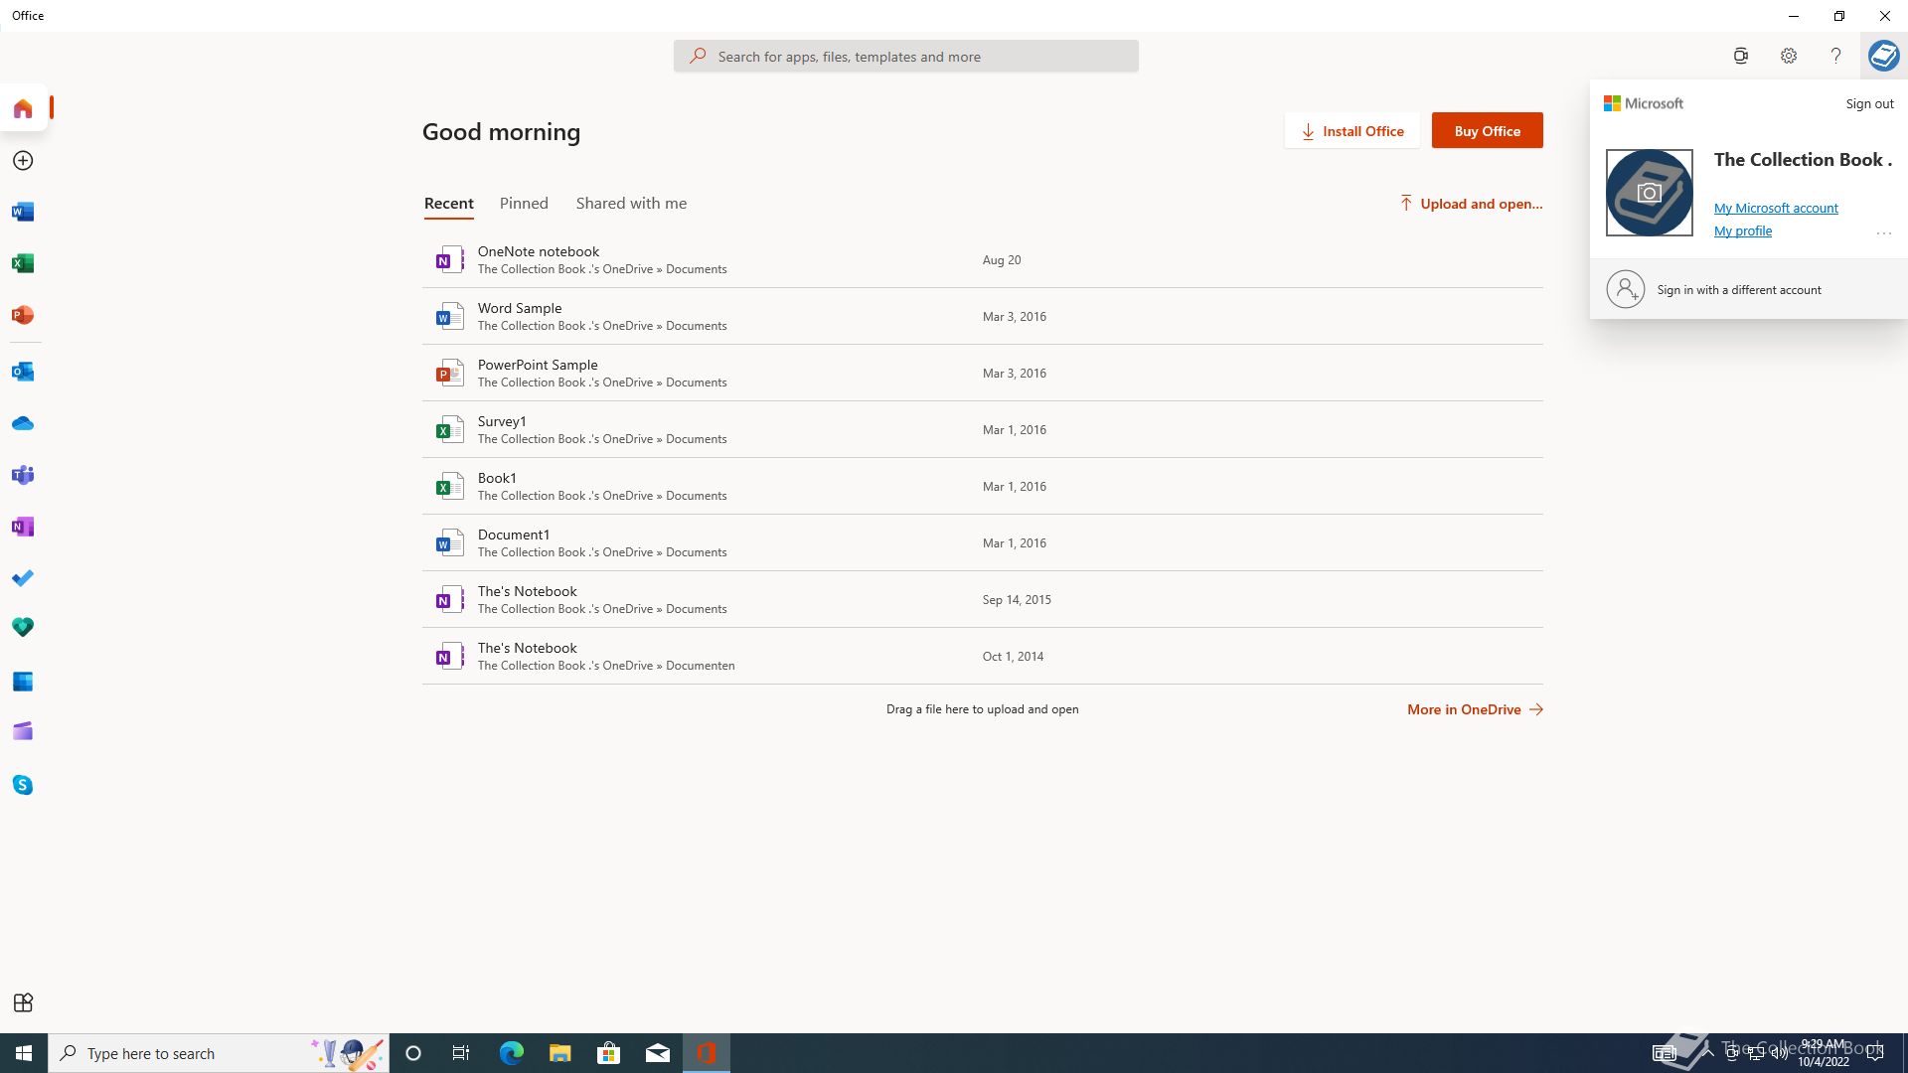Open Cortana circle on the taskbar
This screenshot has height=1073, width=1908.
tap(413, 1053)
